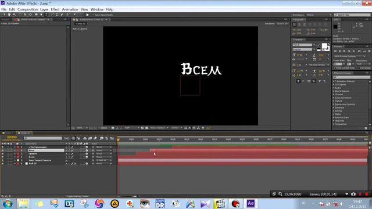The height and width of the screenshot is (209, 372).
Task: Open the Animation menu
Action: (x=70, y=9)
